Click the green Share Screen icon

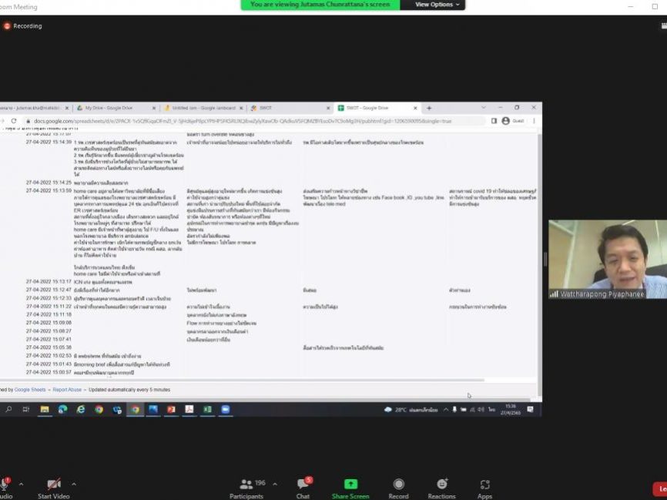(x=350, y=484)
